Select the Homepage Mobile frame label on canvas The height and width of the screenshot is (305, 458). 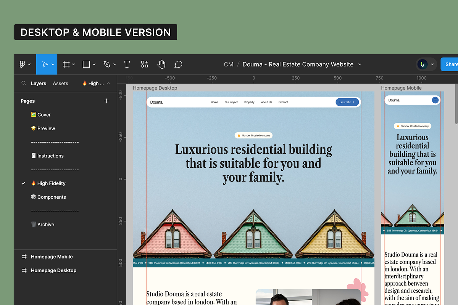click(401, 88)
